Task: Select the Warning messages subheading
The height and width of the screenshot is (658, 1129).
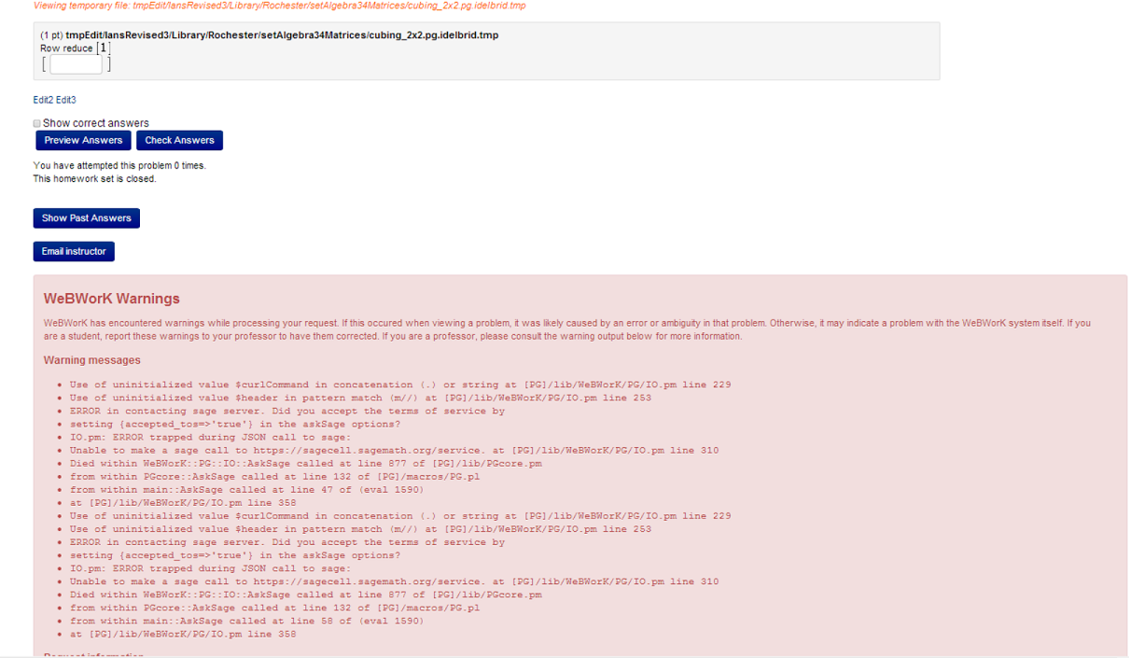Action: click(x=92, y=360)
